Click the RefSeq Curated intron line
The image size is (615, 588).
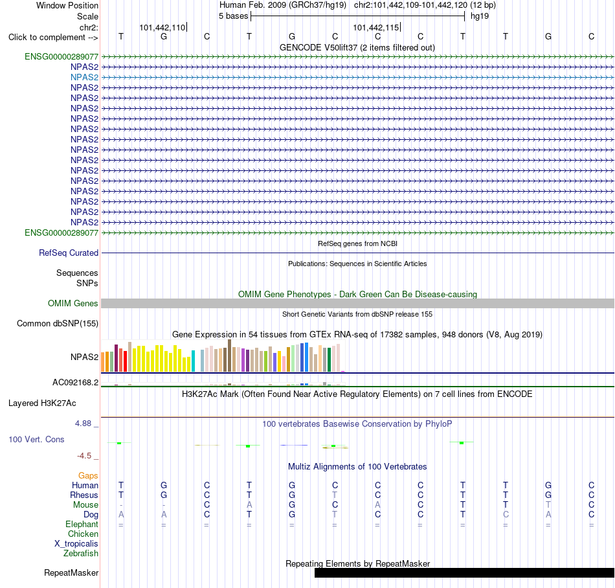click(357, 253)
